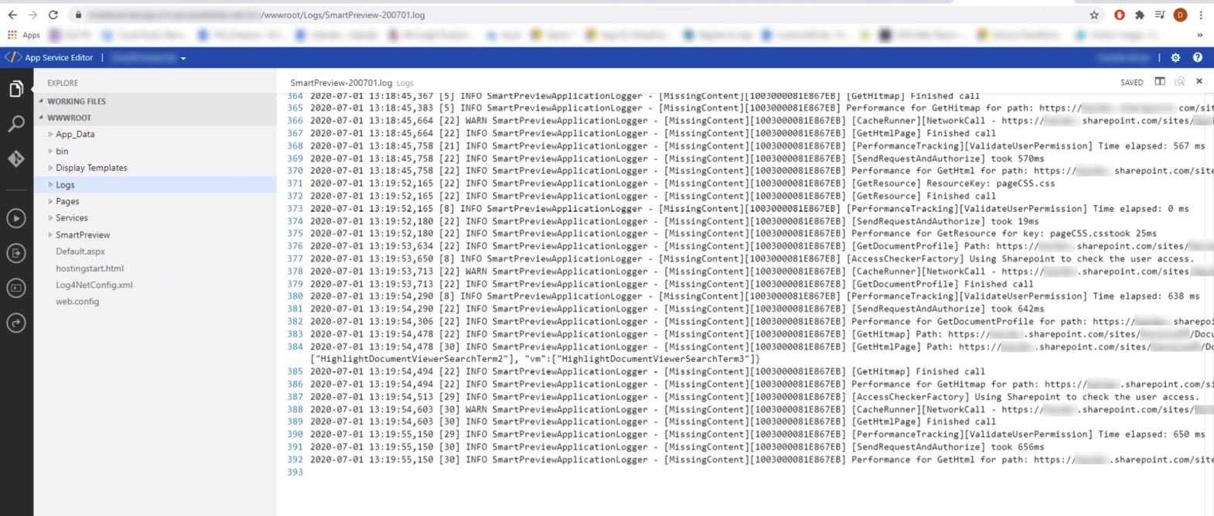Open the Git source control icon
This screenshot has height=516, width=1214.
[16, 159]
